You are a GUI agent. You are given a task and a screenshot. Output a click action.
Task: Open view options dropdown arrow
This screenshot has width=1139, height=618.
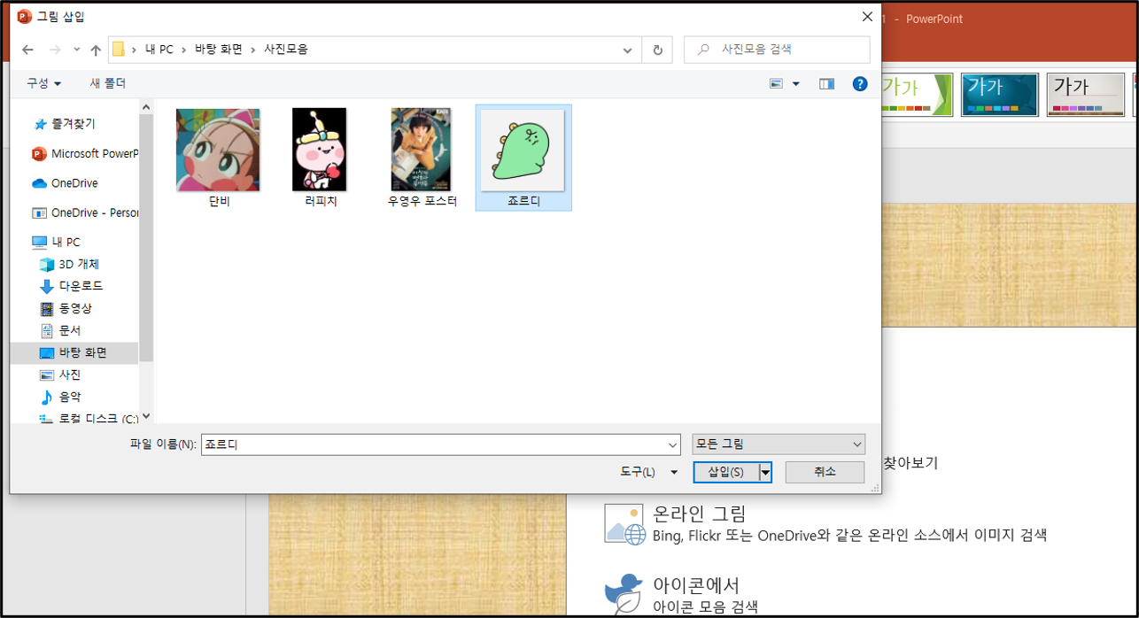795,83
